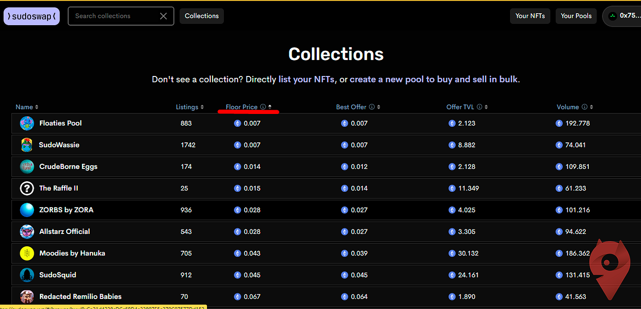Click the 30.132 Offer TVL value

click(x=468, y=253)
